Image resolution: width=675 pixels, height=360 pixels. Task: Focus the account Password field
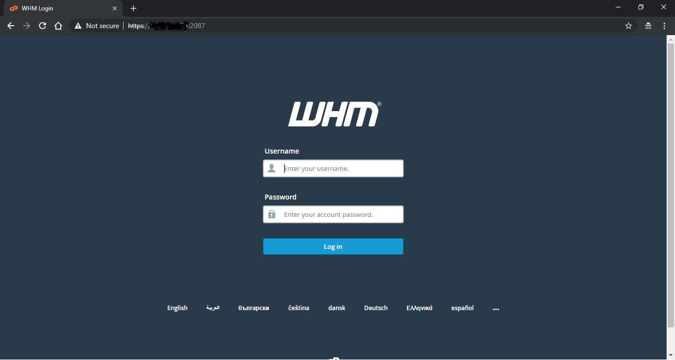click(x=333, y=214)
